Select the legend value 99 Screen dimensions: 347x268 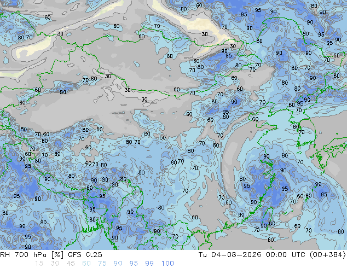click(x=149, y=264)
